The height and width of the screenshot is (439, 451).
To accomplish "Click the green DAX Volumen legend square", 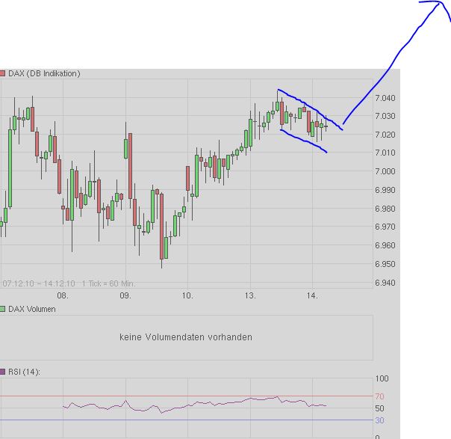I will (x=2, y=309).
